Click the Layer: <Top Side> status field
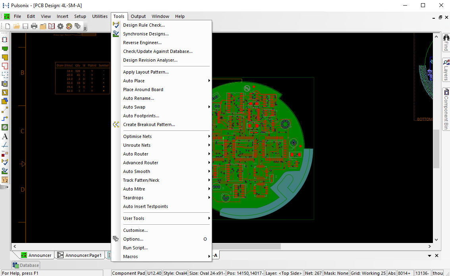This screenshot has width=450, height=276. tap(284, 273)
